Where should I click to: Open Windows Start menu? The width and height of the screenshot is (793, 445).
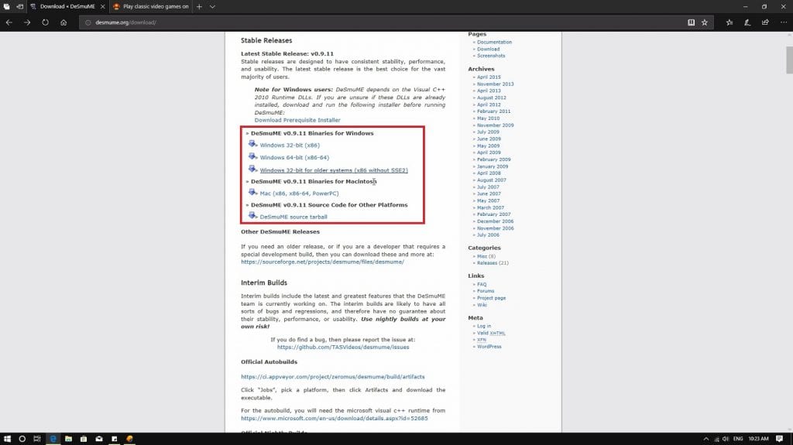click(7, 439)
